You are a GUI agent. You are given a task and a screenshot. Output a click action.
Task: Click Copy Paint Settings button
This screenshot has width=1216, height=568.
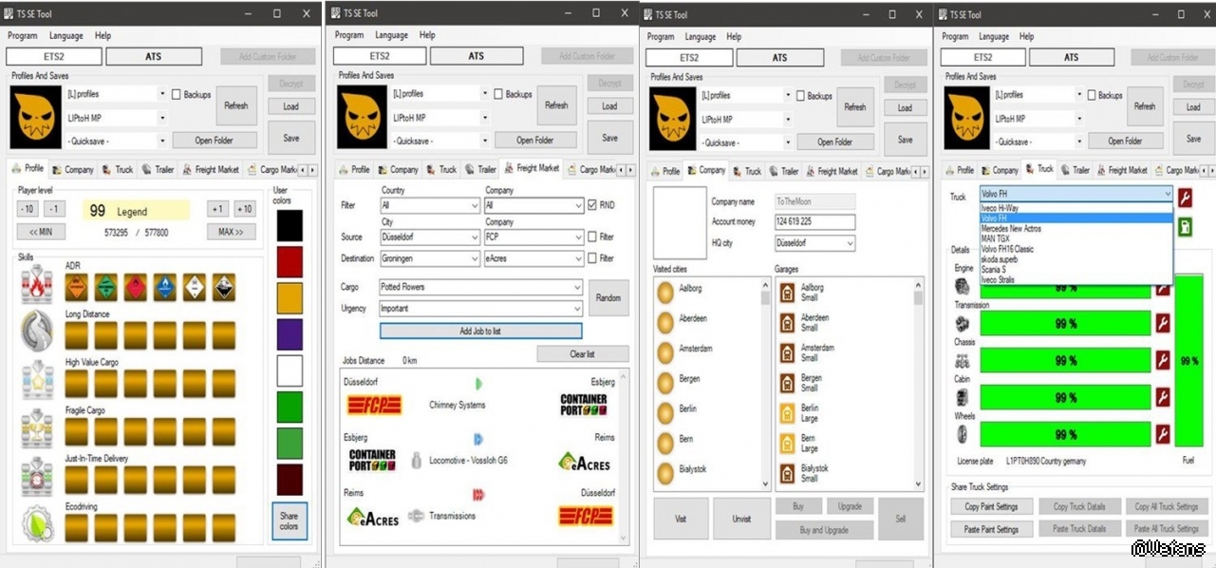[991, 506]
